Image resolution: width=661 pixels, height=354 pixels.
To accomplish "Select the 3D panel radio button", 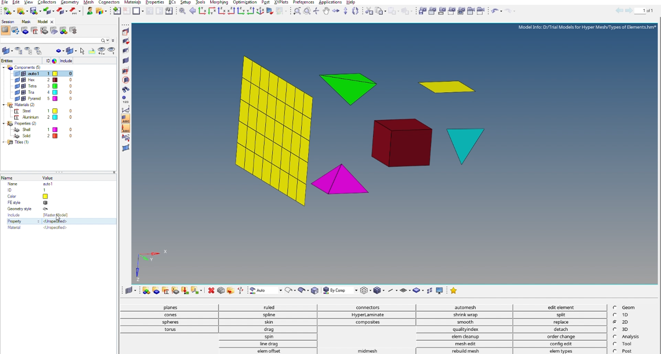I will 615,329.
